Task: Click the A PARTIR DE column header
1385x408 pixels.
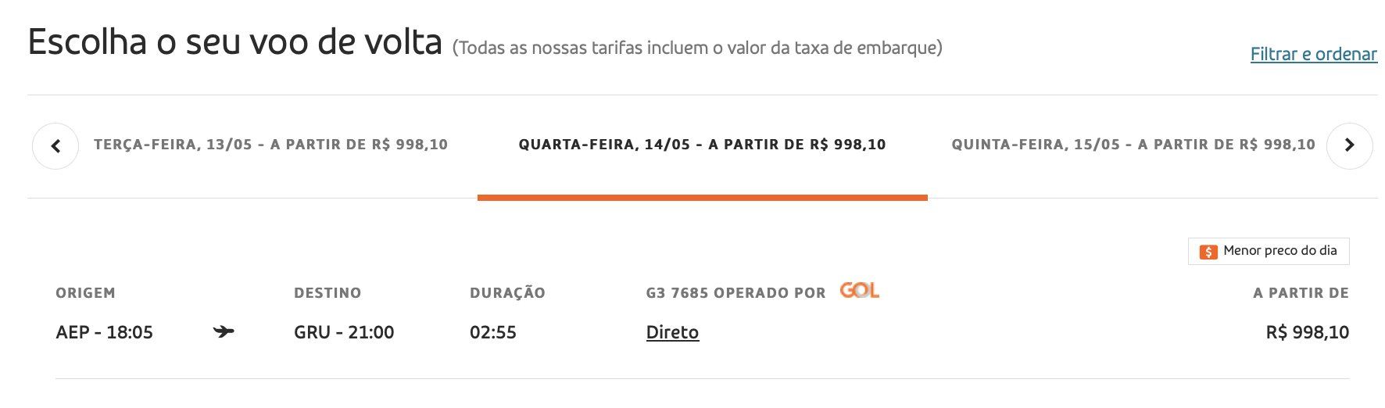Action: 1301,293
